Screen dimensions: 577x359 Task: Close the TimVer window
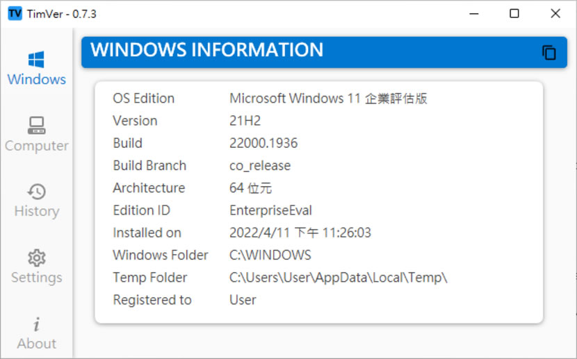(555, 13)
